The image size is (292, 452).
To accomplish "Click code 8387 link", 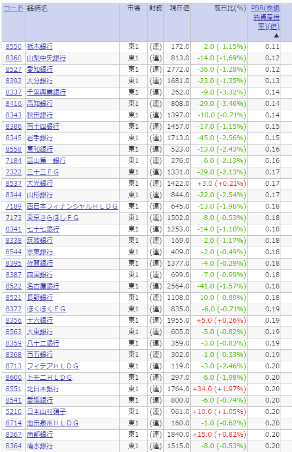I will 14,275.
